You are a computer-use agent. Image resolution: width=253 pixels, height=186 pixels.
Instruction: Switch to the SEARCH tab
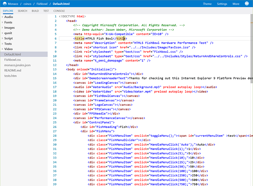[x=22, y=11]
